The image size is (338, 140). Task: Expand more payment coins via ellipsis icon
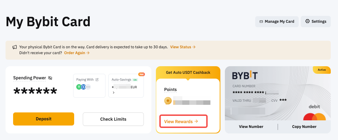[88, 87]
